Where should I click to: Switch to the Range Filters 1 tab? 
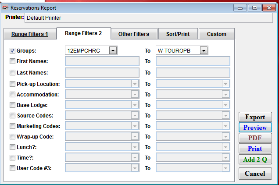(30, 34)
